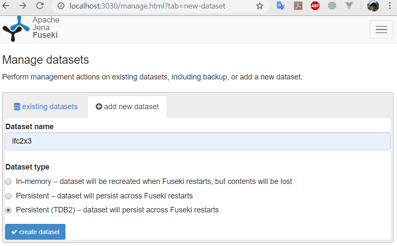Select the Persistent dataset type

(x=9, y=196)
